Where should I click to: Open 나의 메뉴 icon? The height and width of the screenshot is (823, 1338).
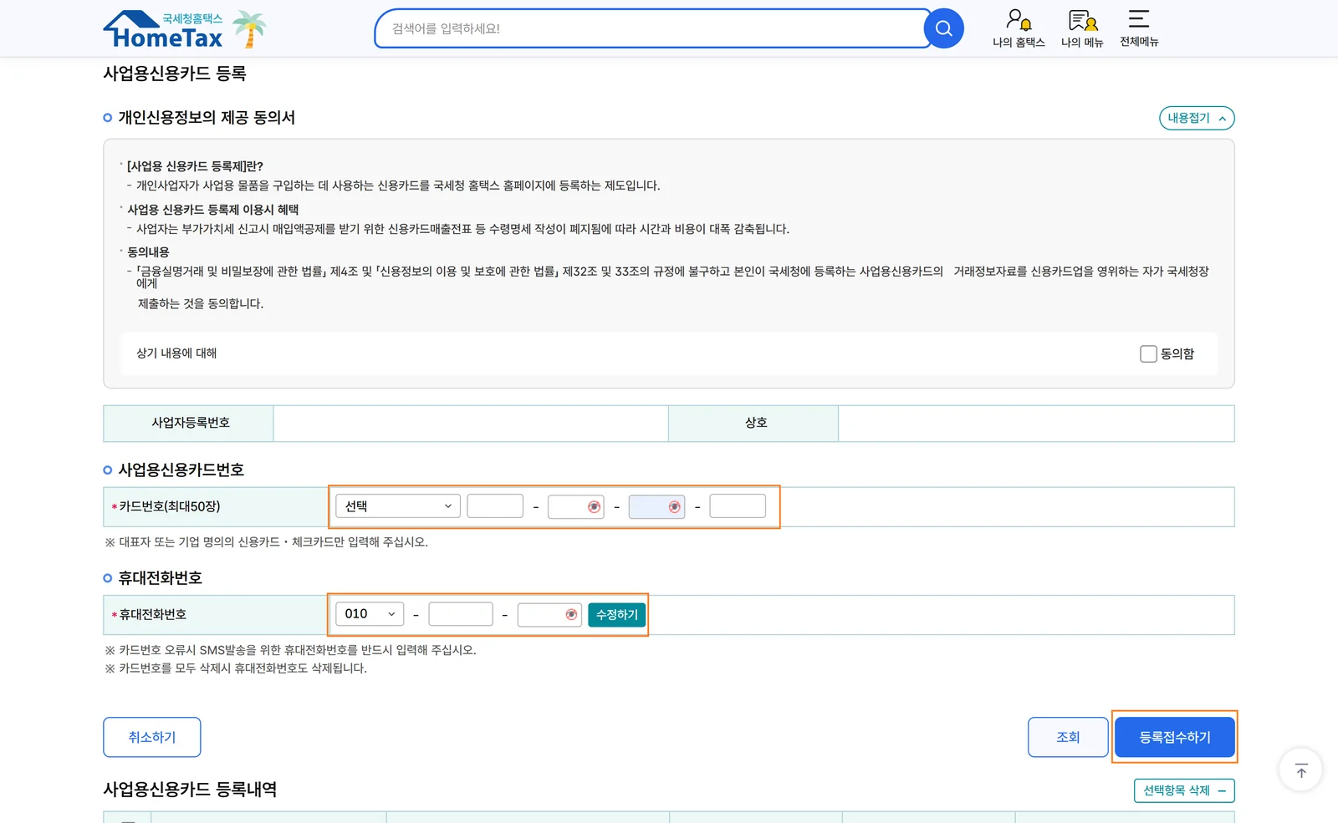coord(1082,28)
